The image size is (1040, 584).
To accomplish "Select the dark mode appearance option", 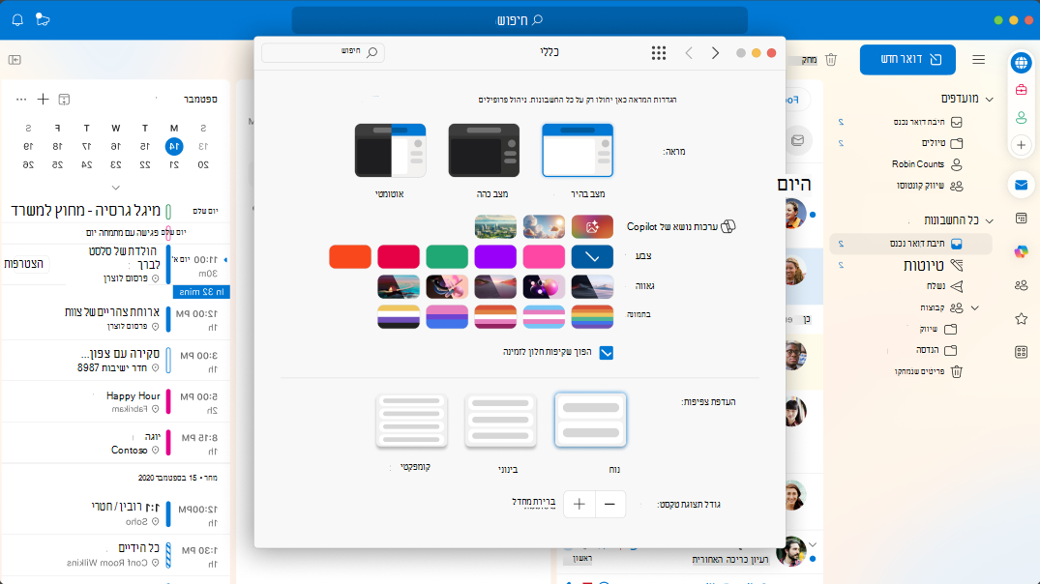I will click(x=484, y=151).
